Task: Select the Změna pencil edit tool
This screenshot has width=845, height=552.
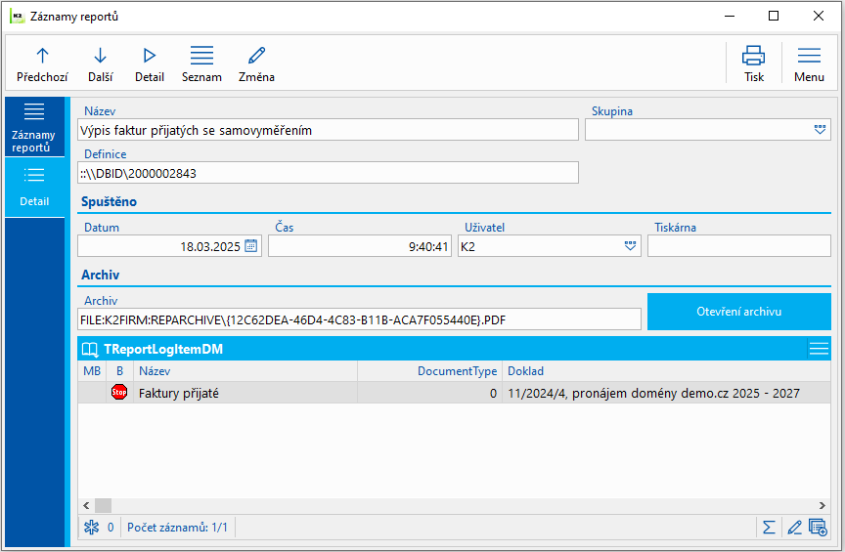Action: pos(256,64)
